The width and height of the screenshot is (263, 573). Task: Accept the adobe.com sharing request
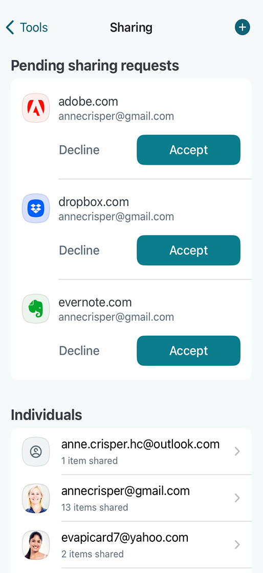[x=188, y=150]
